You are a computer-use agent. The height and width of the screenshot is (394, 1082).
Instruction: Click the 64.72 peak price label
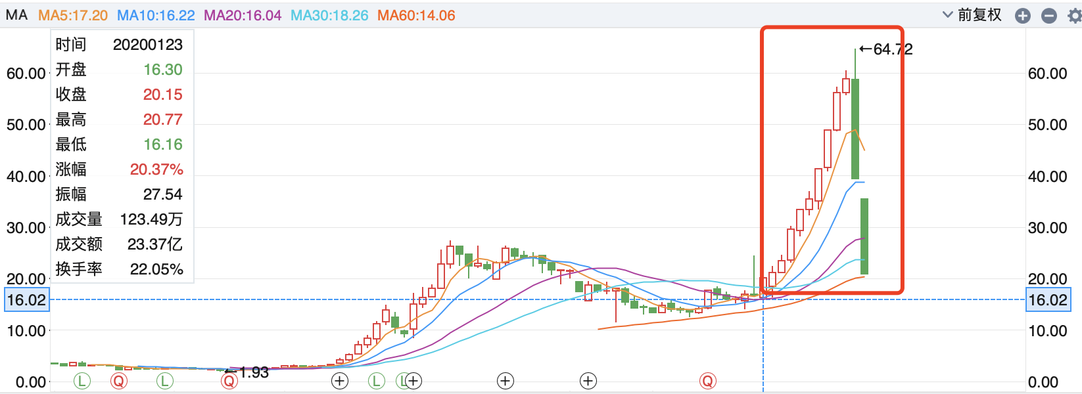tap(886, 49)
